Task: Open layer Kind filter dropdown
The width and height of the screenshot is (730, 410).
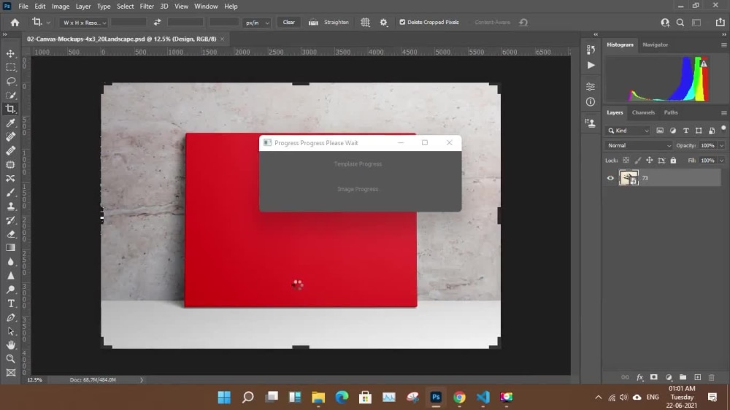Action: (628, 131)
